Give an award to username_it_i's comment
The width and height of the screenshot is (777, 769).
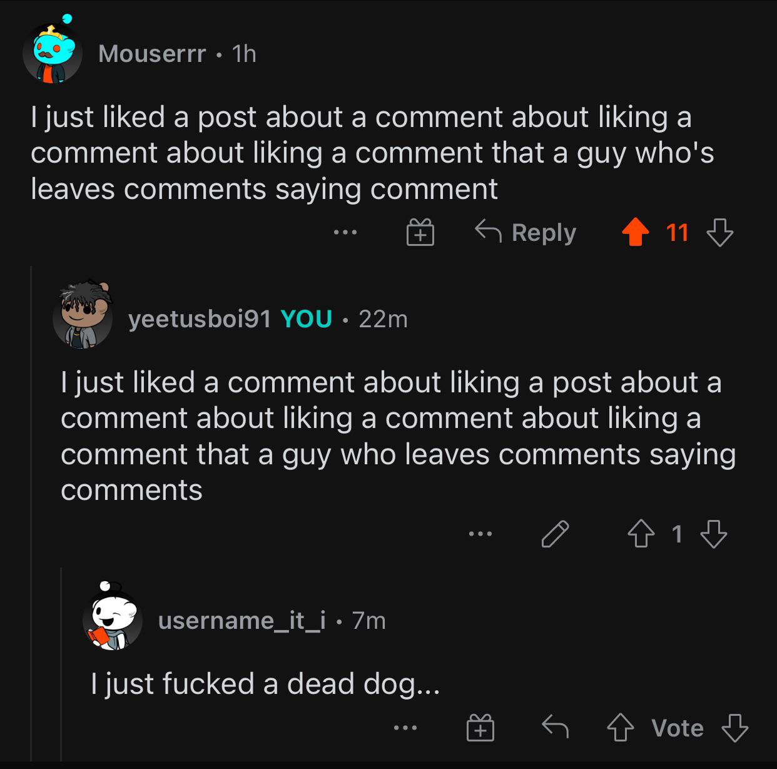480,728
